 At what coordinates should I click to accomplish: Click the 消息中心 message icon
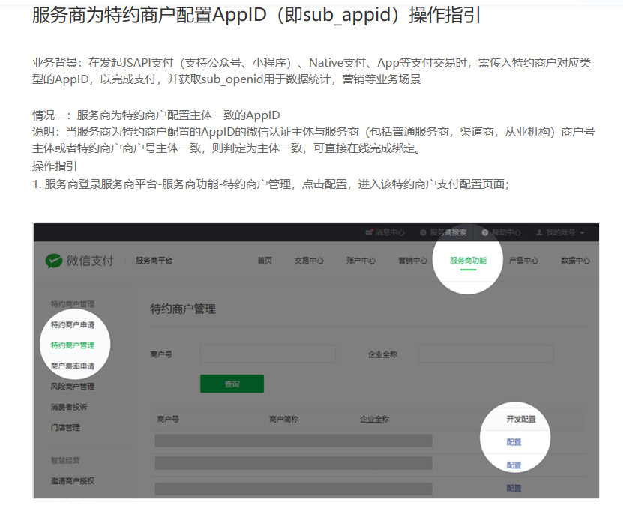click(370, 233)
